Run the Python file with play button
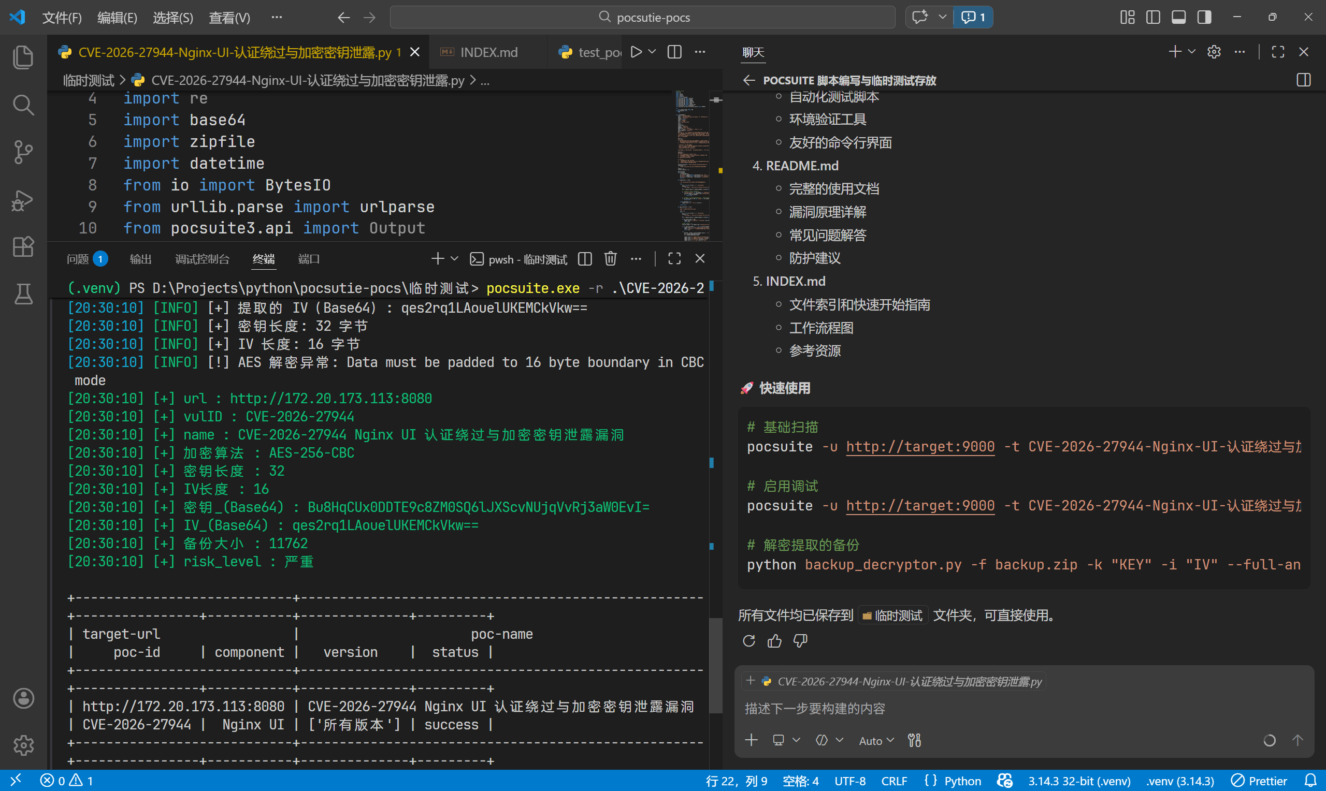Screen dimensions: 1326x791 click(636, 52)
